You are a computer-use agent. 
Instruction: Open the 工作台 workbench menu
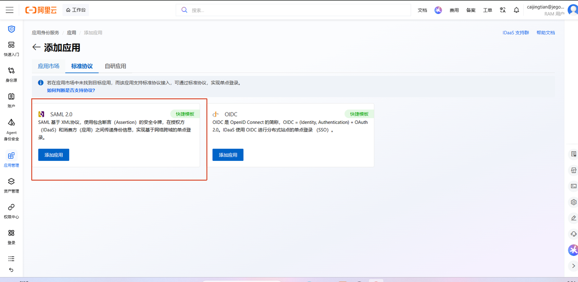pos(75,10)
